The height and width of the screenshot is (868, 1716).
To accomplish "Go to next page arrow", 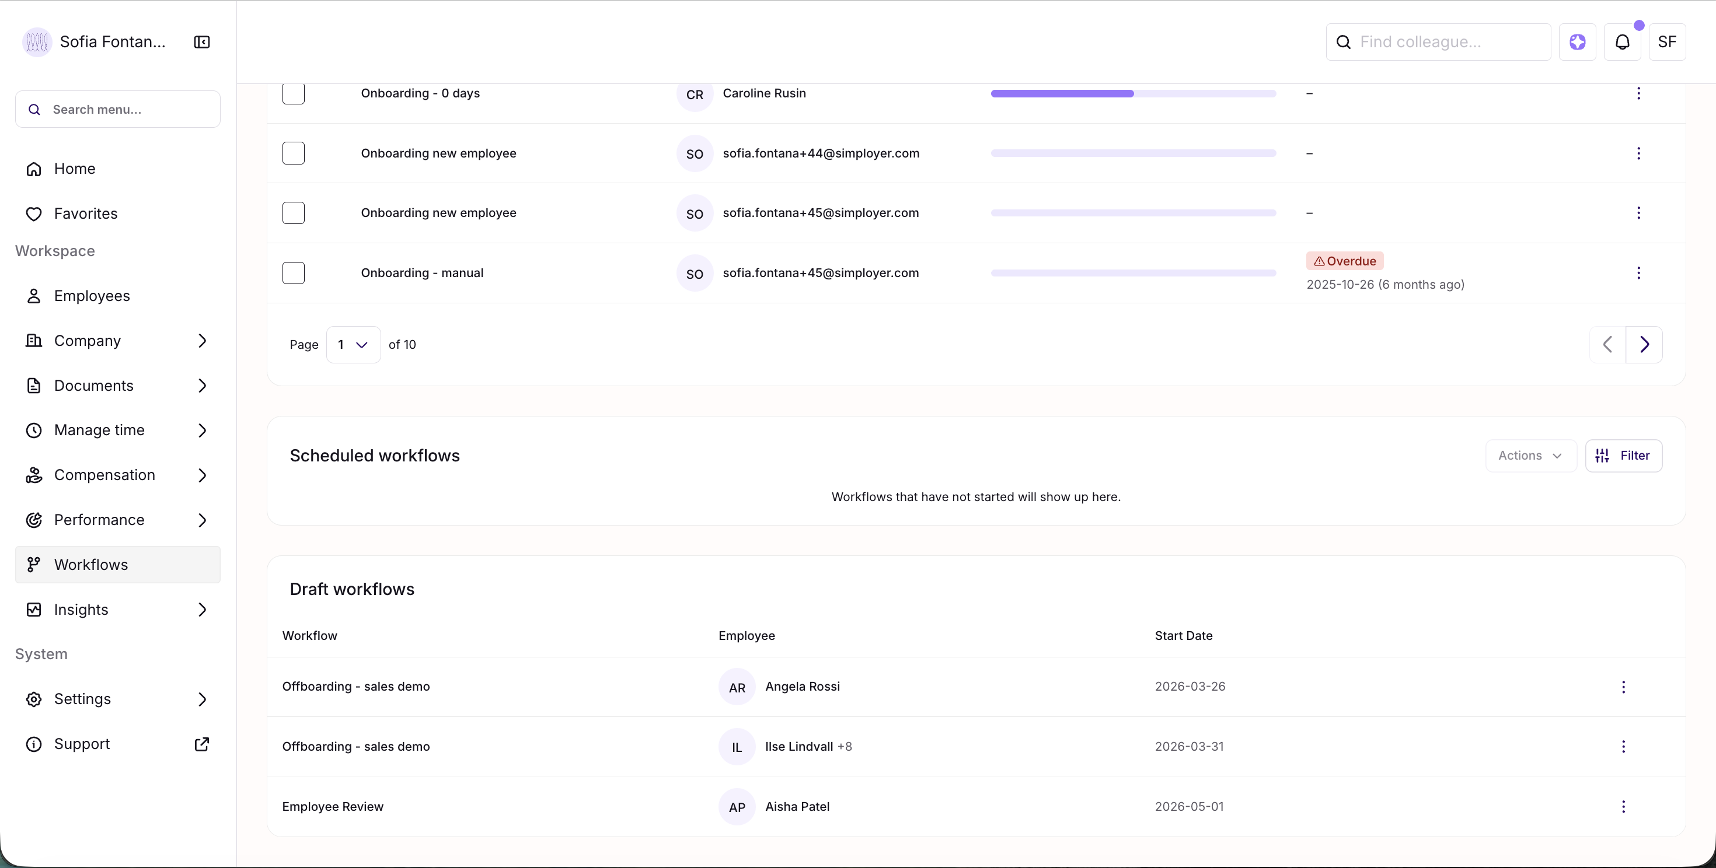I will point(1644,345).
